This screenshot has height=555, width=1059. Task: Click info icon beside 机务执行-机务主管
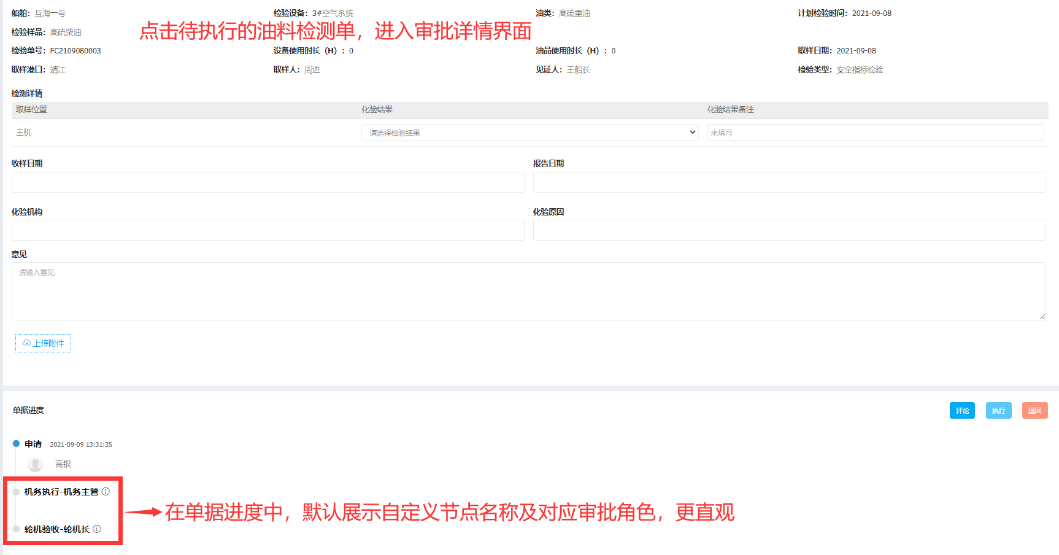click(x=106, y=492)
